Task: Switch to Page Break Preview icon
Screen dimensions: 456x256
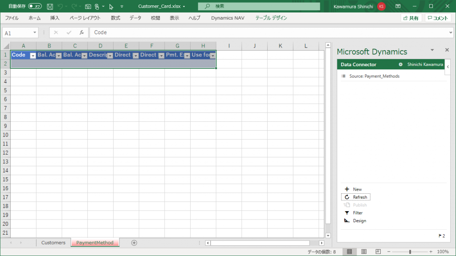Action: [x=378, y=252]
